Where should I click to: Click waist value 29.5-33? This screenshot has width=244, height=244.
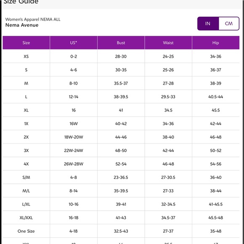click(x=168, y=97)
